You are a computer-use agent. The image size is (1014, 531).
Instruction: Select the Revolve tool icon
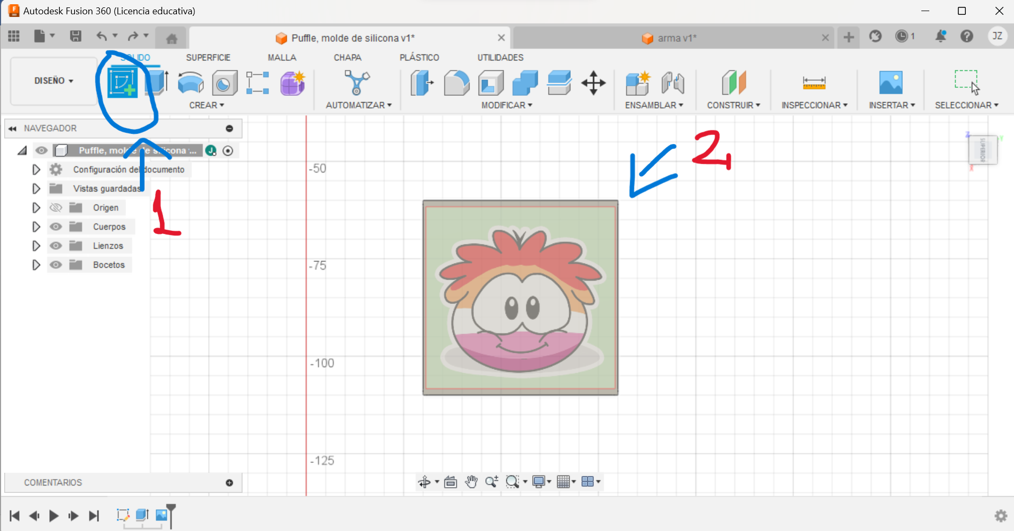click(x=191, y=83)
